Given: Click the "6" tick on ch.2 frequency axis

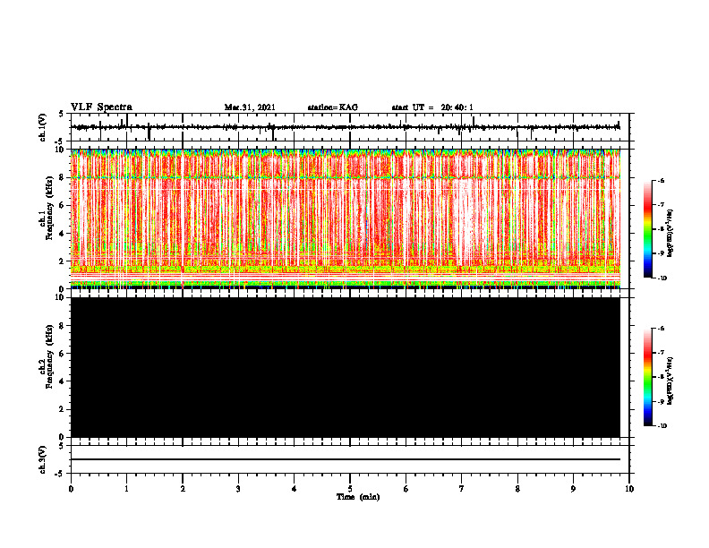Looking at the screenshot, I should (x=63, y=354).
